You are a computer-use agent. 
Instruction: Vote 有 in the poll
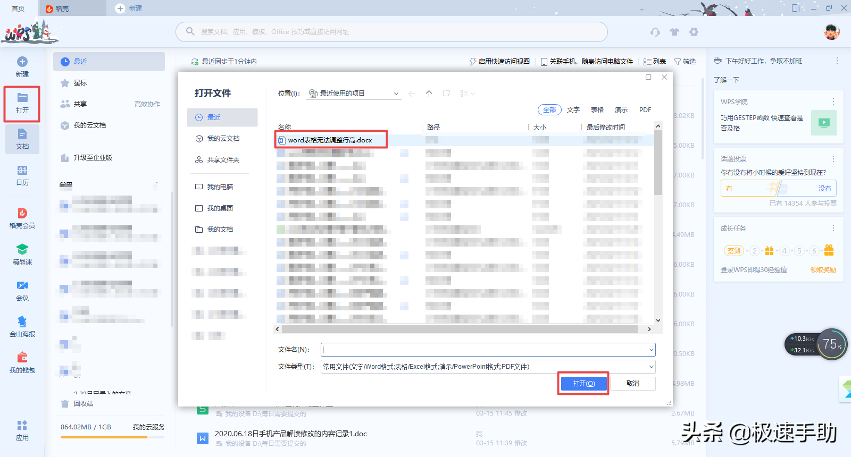point(729,189)
